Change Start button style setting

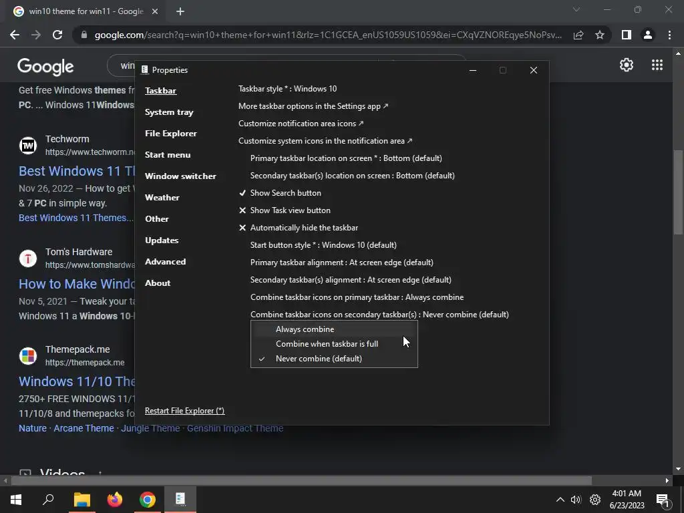click(323, 245)
